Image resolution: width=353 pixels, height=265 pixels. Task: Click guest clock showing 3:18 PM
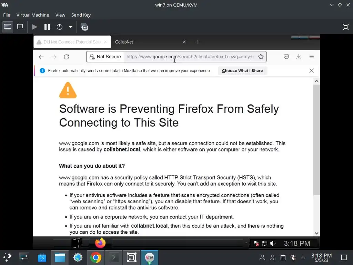[x=297, y=243]
